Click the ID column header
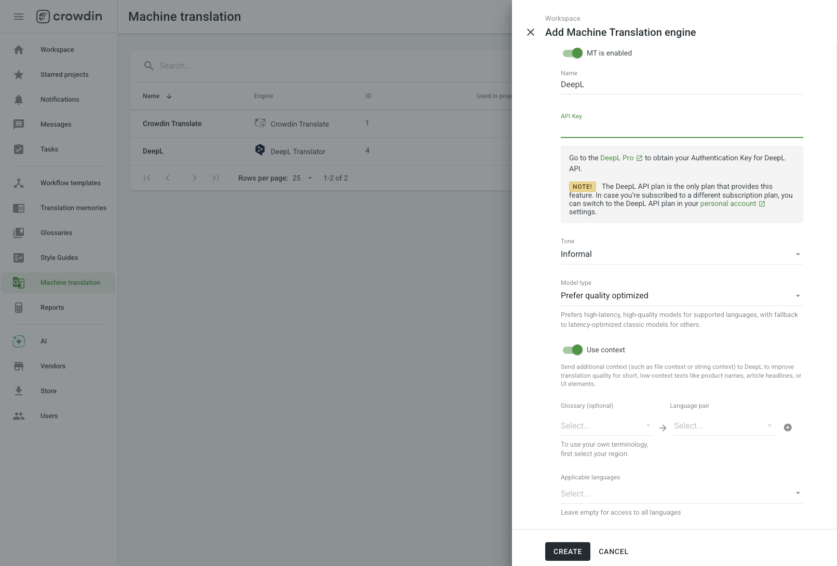Screen dimensions: 837x566 (x=368, y=96)
